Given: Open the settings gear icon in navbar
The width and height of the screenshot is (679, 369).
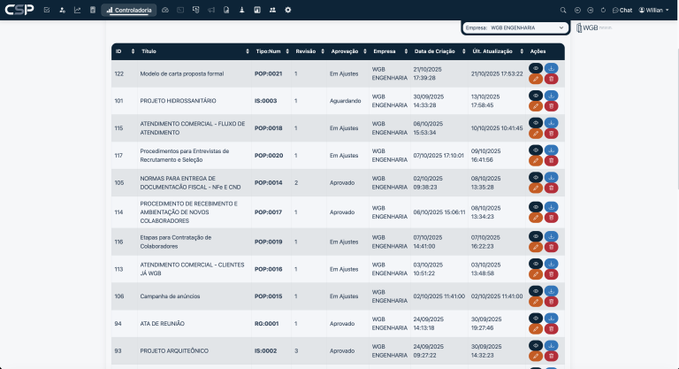Looking at the screenshot, I should (x=288, y=10).
